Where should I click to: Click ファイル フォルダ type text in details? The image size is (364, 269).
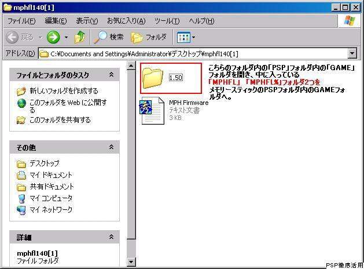[38, 261]
